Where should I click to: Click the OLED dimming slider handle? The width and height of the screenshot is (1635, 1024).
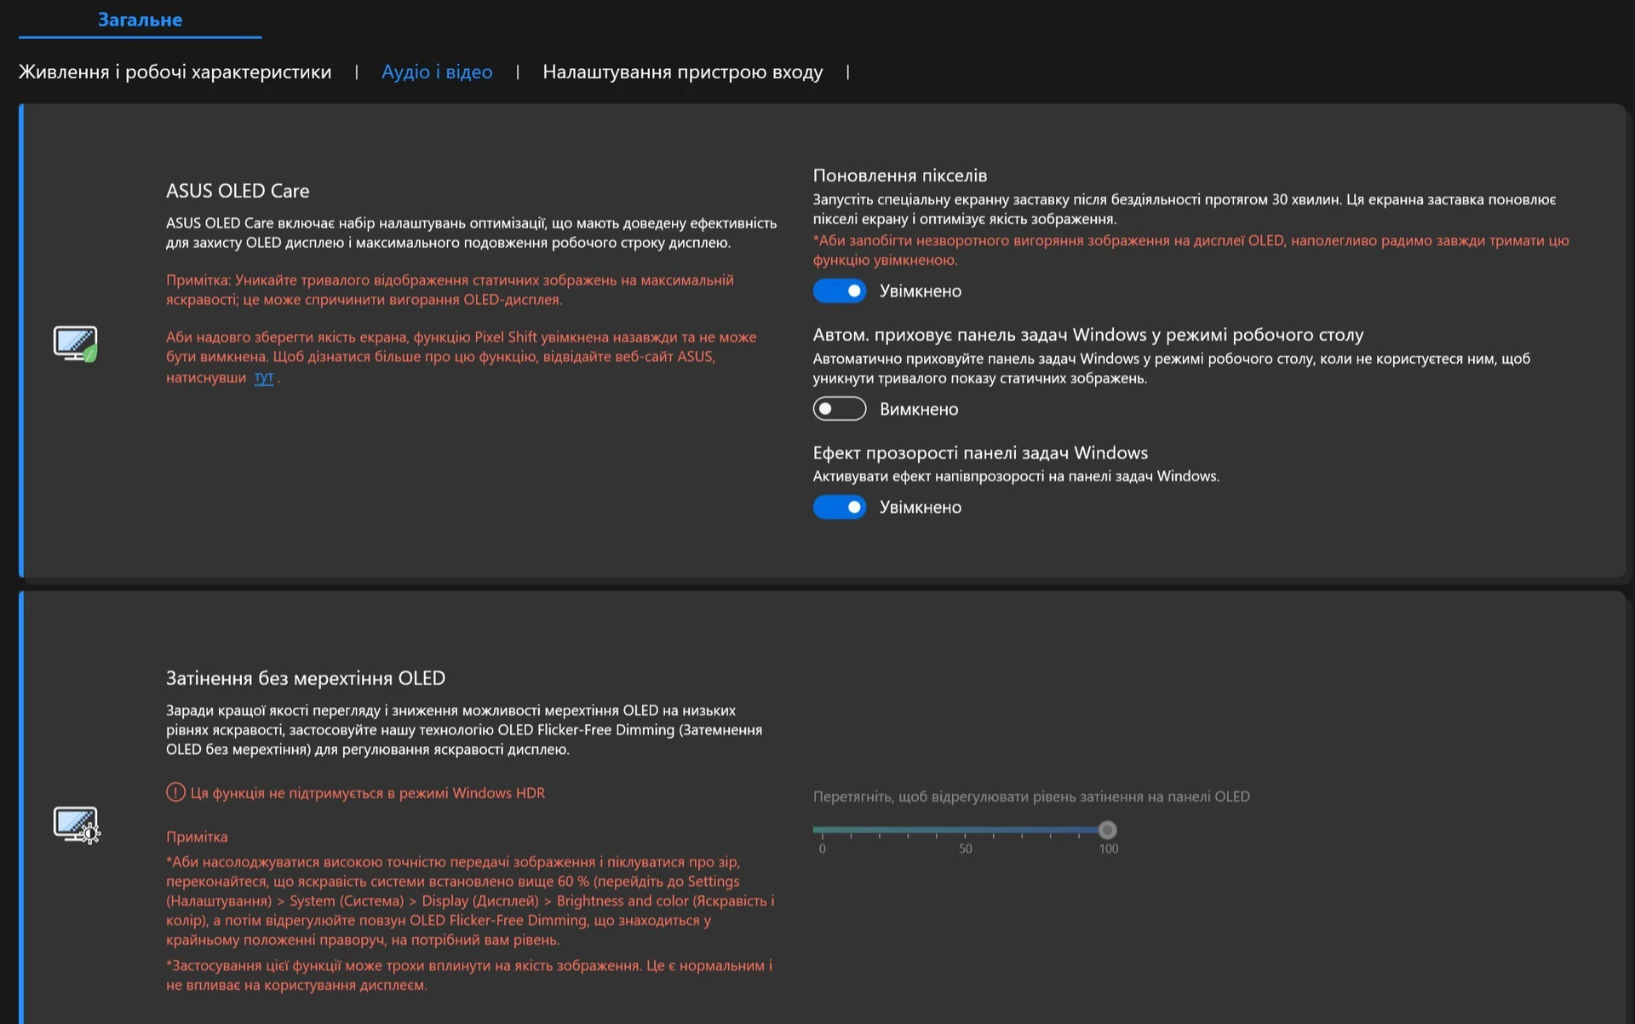click(x=1107, y=829)
